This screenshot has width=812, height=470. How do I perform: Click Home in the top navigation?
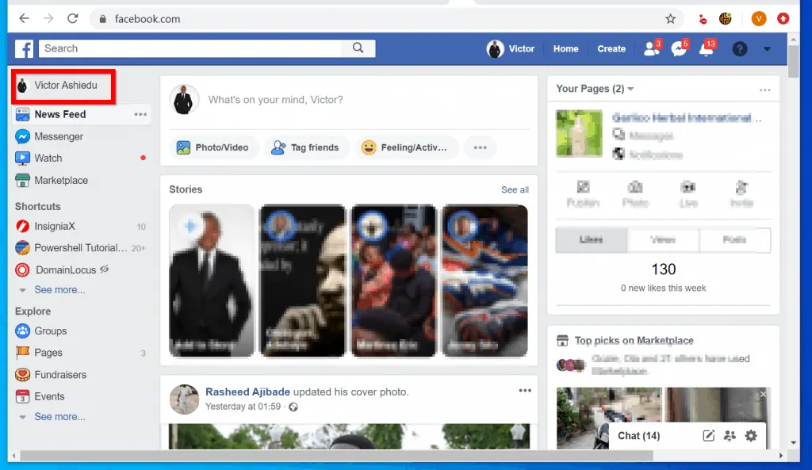(x=565, y=48)
